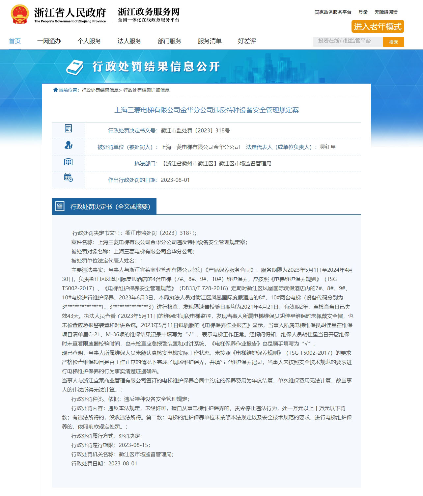Click the 行政处罚决定书 section header
Screen dimensions: 423x496
click(104, 207)
